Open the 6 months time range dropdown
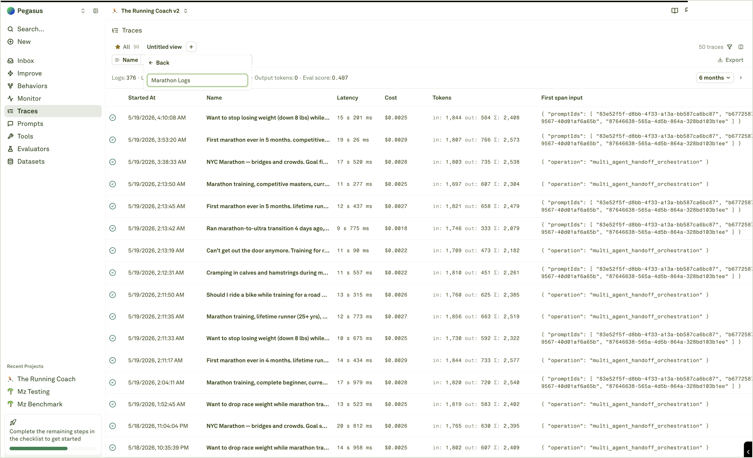Viewport: 753px width, 458px height. point(715,78)
